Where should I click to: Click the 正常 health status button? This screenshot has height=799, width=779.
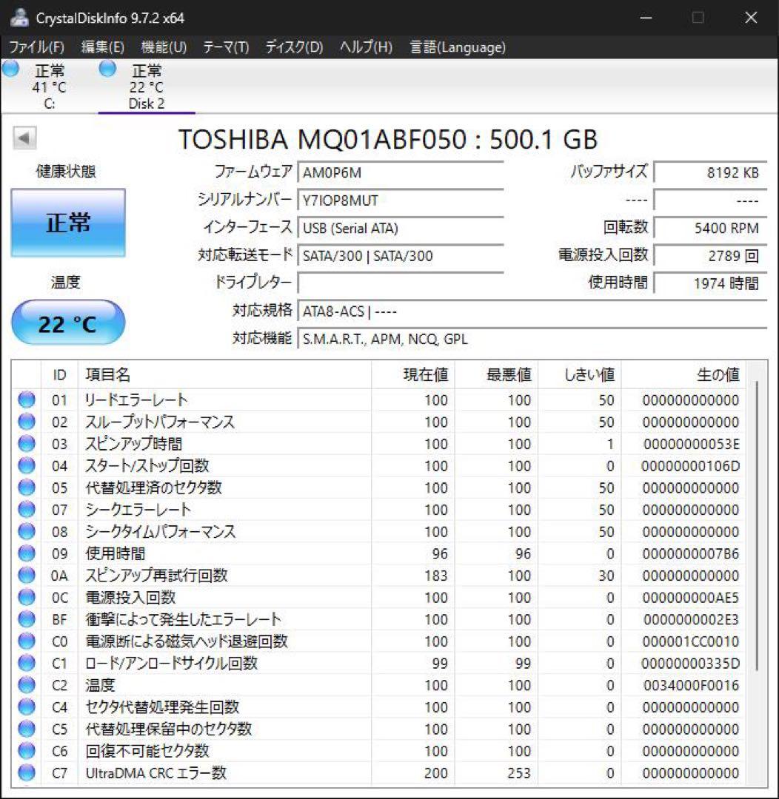(x=67, y=223)
